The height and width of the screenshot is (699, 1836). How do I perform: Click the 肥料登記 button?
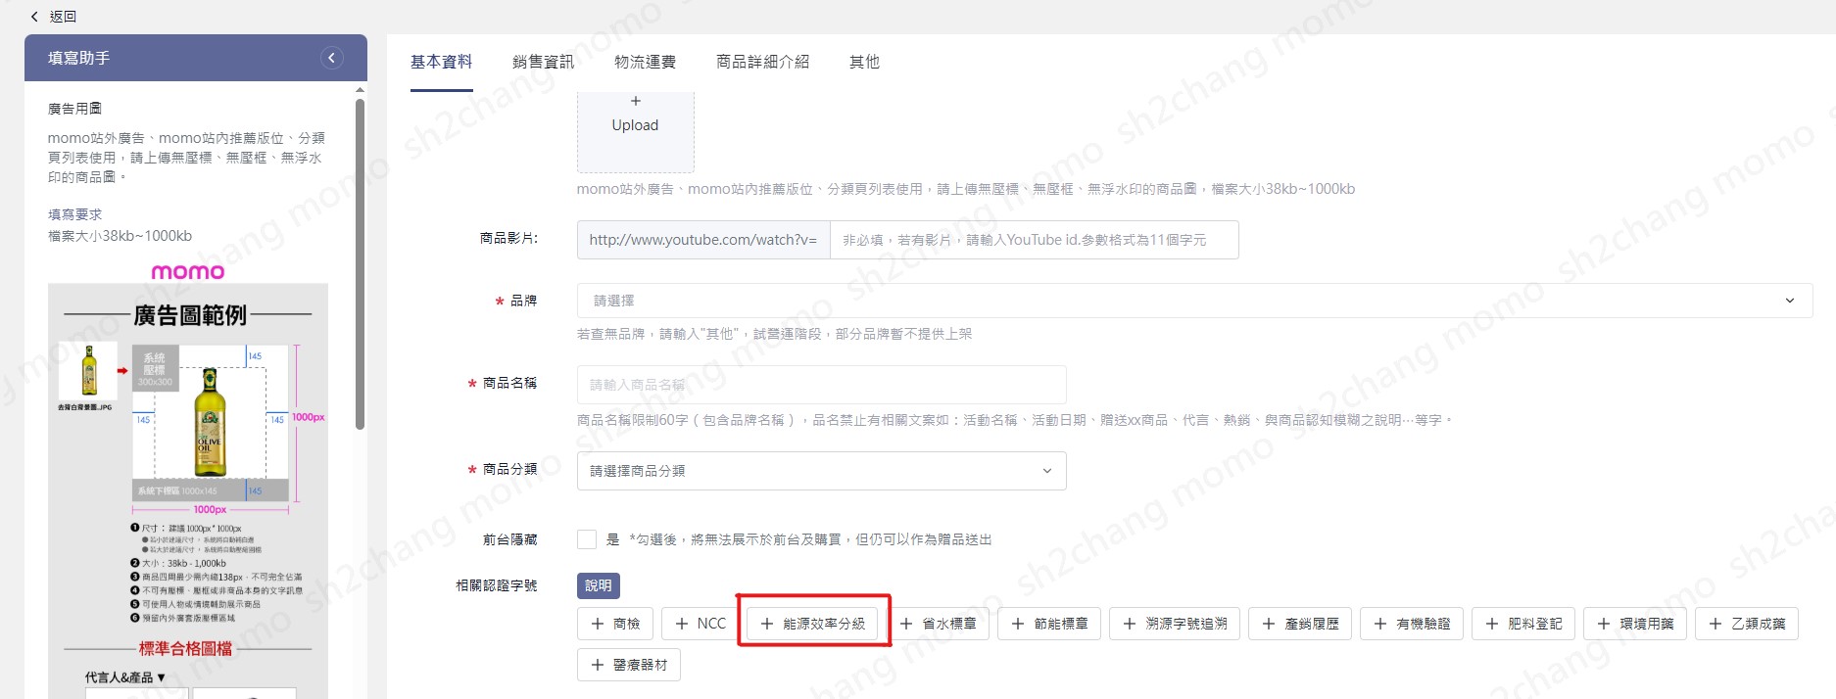(x=1523, y=624)
